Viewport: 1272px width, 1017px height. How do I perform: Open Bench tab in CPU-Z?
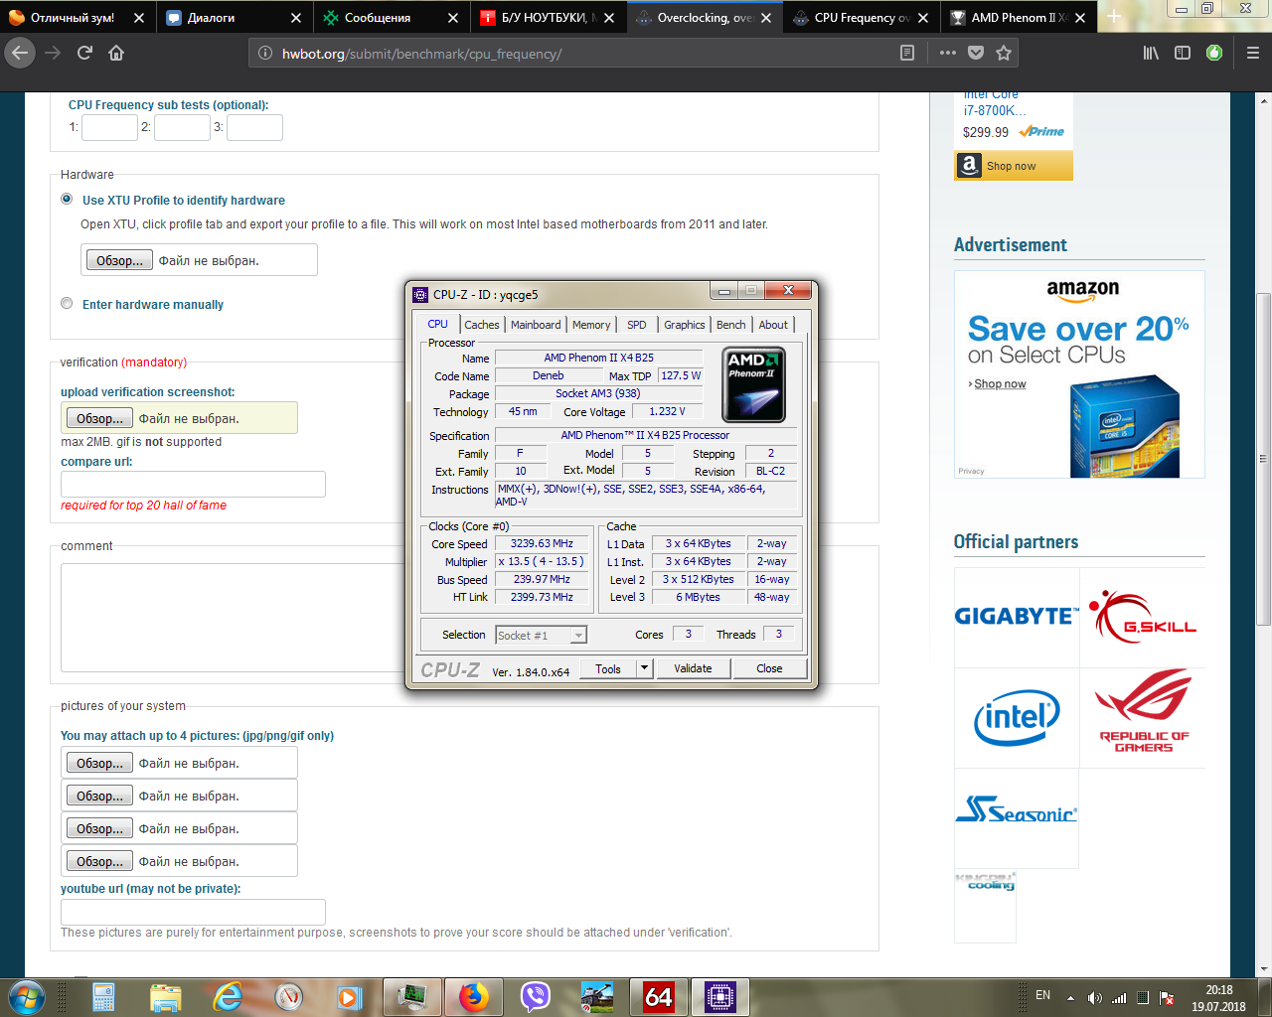731,325
